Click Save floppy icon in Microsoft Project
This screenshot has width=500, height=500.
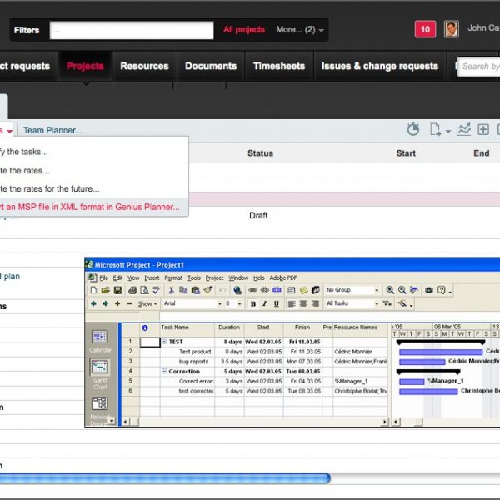point(117,290)
